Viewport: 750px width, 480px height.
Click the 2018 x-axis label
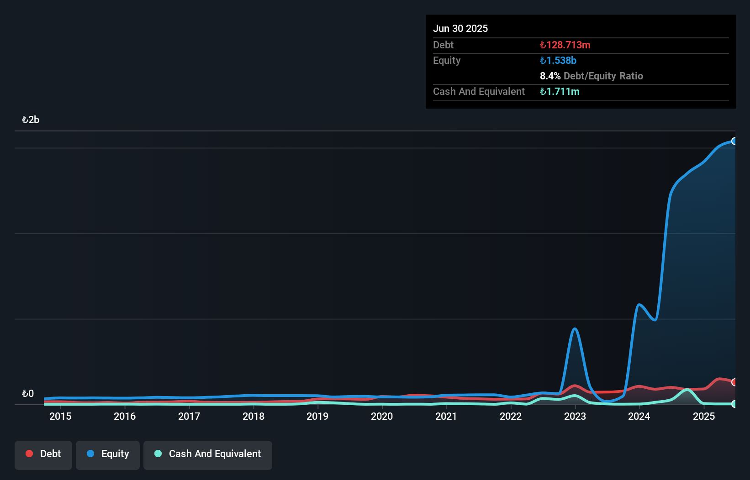click(x=254, y=416)
